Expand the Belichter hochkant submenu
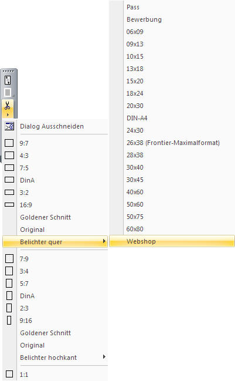235x381 pixels. pos(55,358)
